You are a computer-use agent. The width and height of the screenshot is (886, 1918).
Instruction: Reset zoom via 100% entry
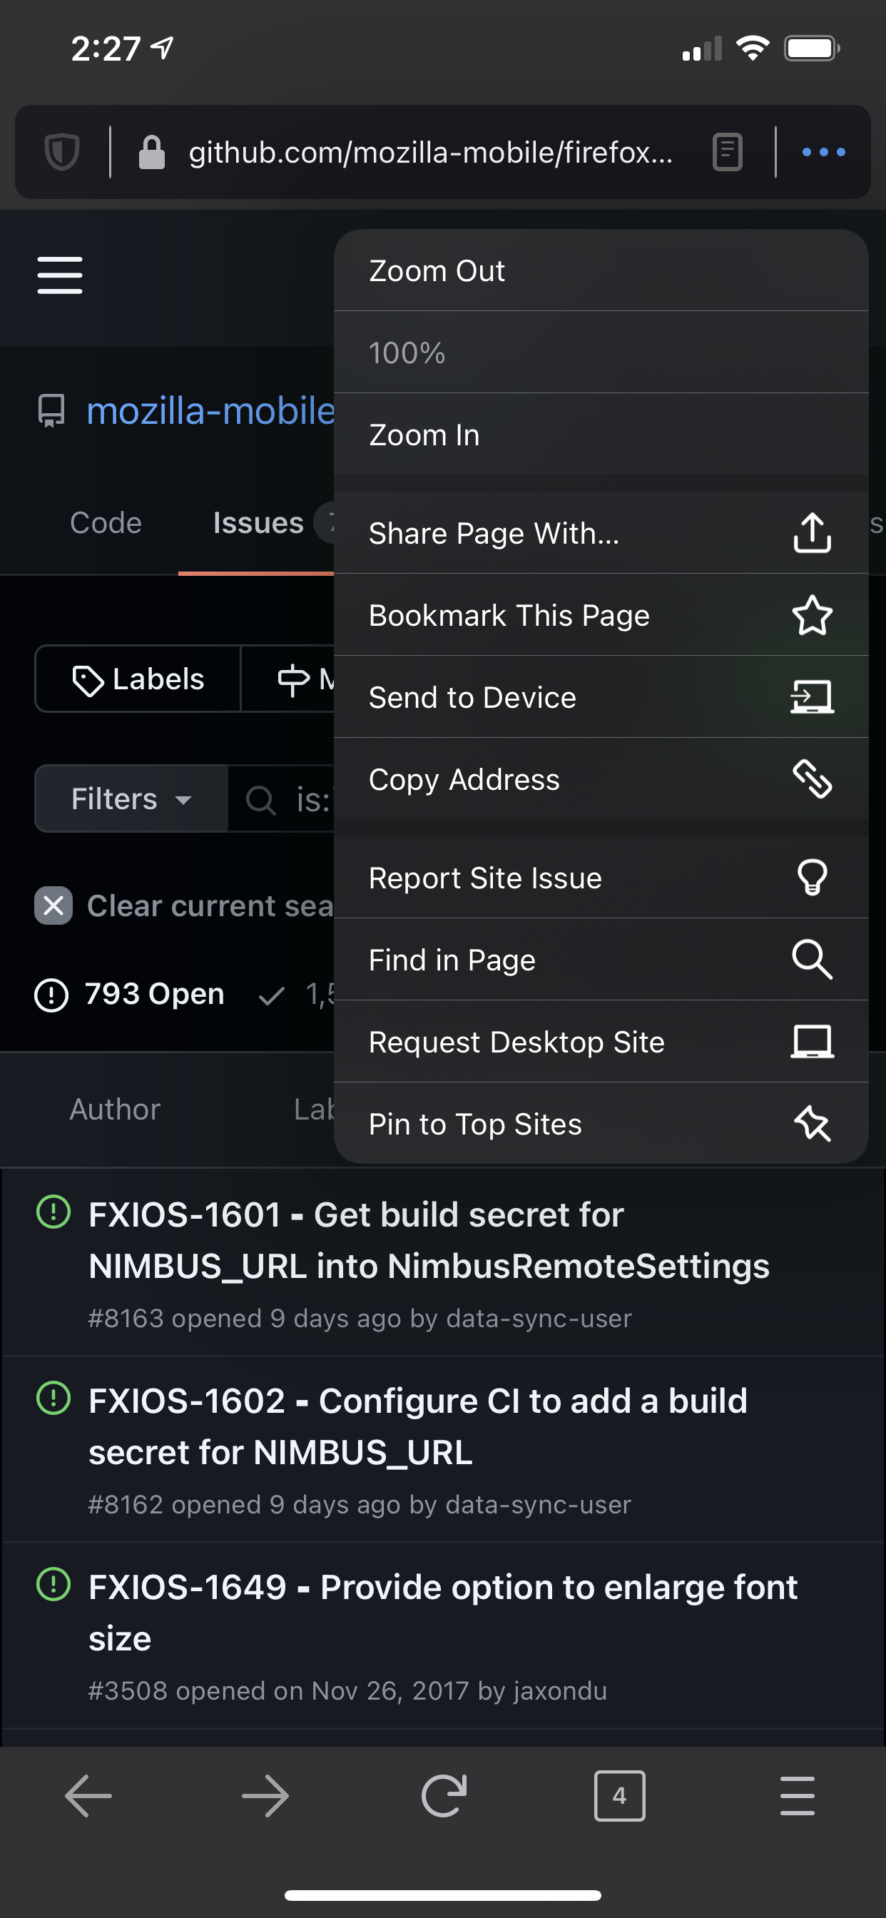(x=601, y=352)
